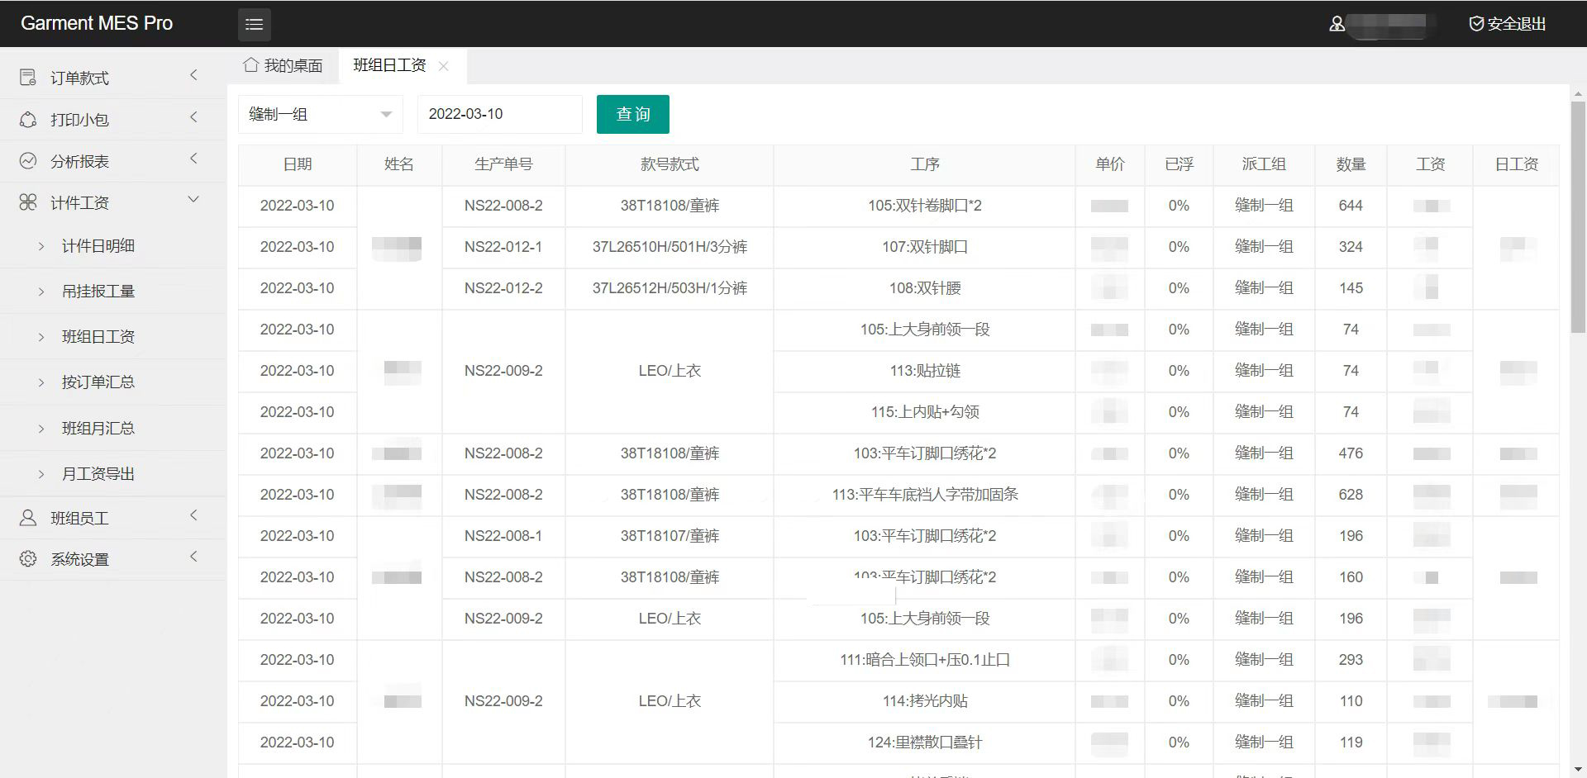Viewport: 1587px width, 778px height.
Task: Click the 日工资 column header
Action: click(x=1517, y=164)
